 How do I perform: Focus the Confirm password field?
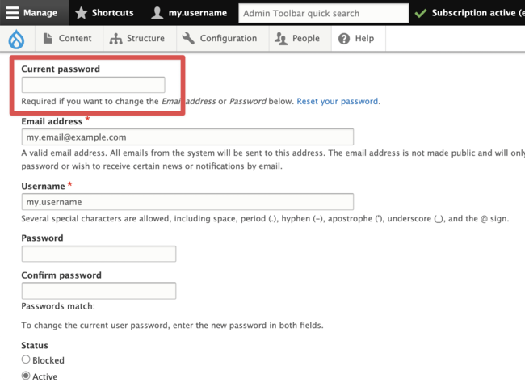point(99,291)
